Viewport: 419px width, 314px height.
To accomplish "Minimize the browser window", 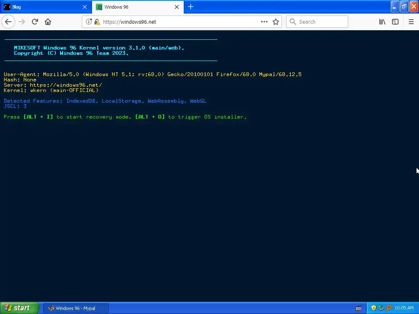I will coord(395,7).
